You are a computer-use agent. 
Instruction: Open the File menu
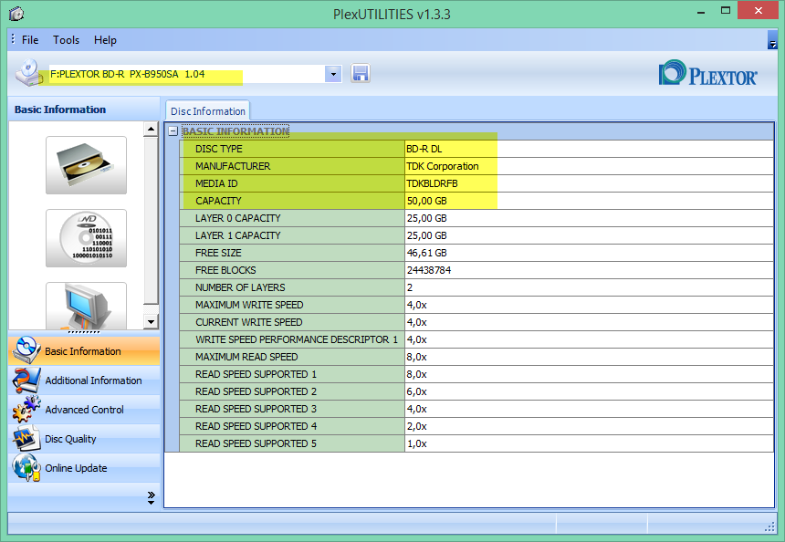pos(30,40)
